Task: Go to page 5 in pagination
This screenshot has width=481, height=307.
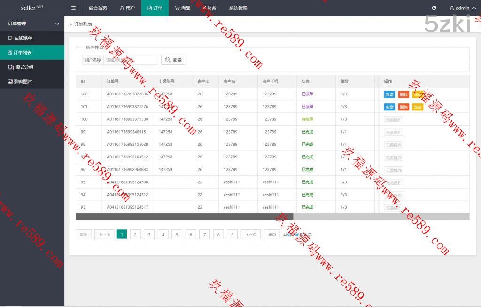Action: coord(177,234)
